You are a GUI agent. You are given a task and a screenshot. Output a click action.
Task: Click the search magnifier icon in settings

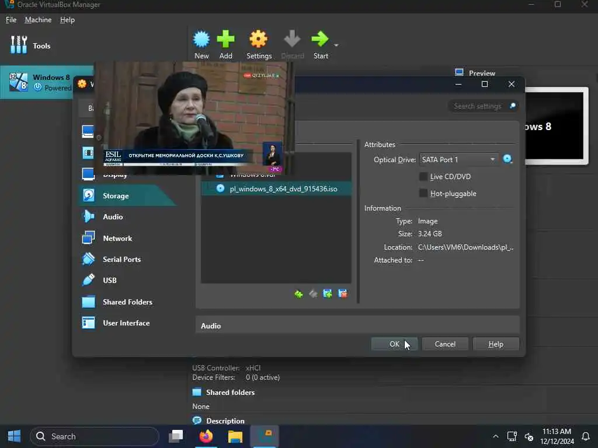[513, 106]
